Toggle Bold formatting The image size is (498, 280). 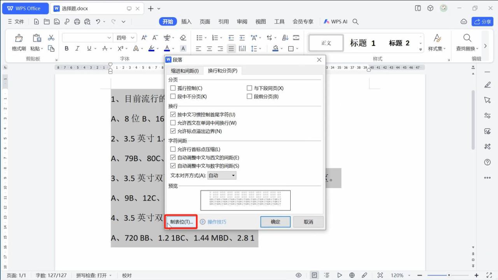pos(67,49)
